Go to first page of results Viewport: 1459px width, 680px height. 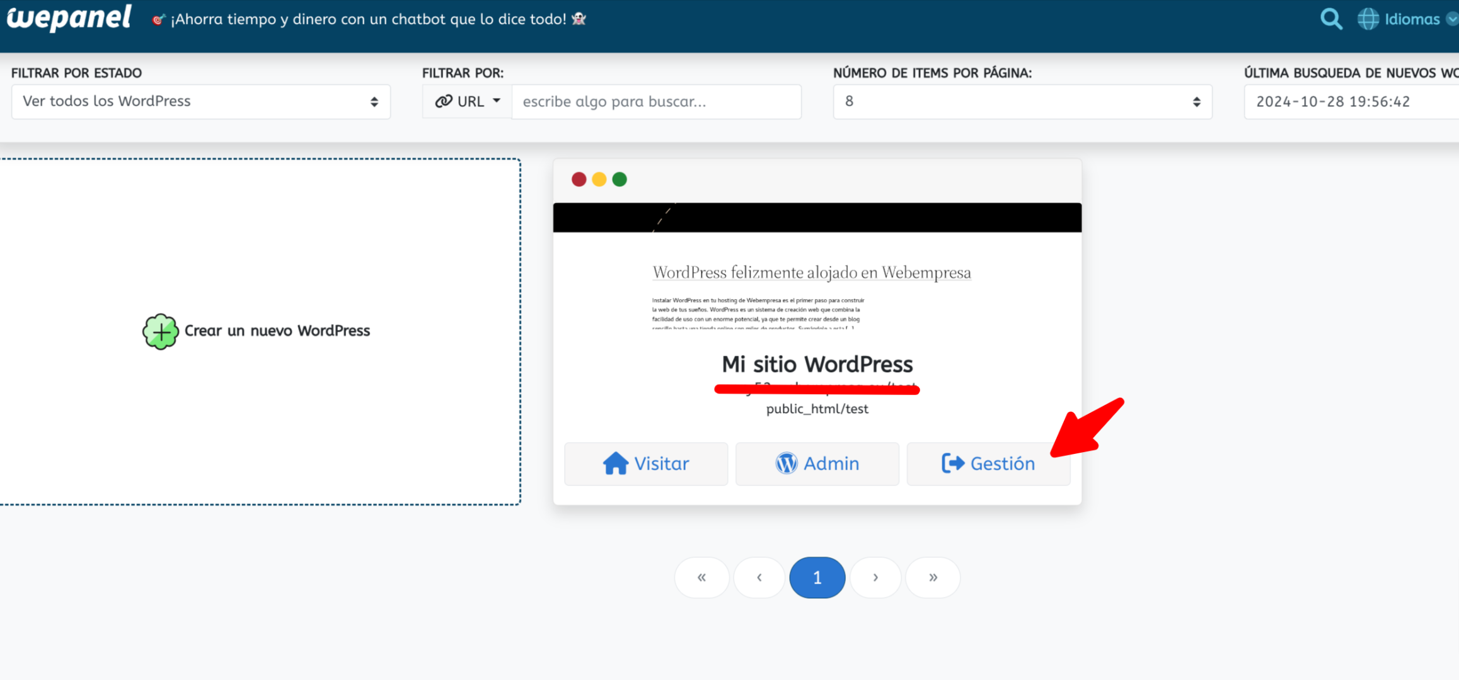(x=701, y=577)
